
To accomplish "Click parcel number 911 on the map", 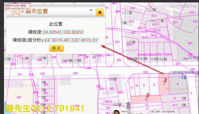I will [x=132, y=21].
